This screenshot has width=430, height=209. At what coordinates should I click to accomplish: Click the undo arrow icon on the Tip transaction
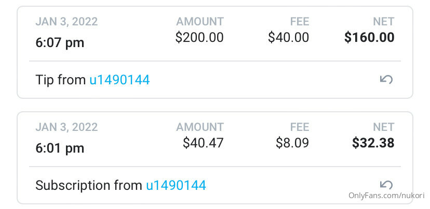[386, 80]
